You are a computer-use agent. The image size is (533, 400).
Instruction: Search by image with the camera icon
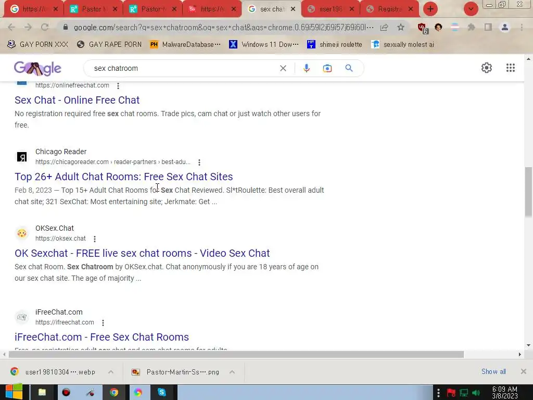[x=327, y=68]
